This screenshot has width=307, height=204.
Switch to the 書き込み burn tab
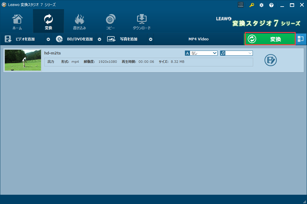click(79, 22)
